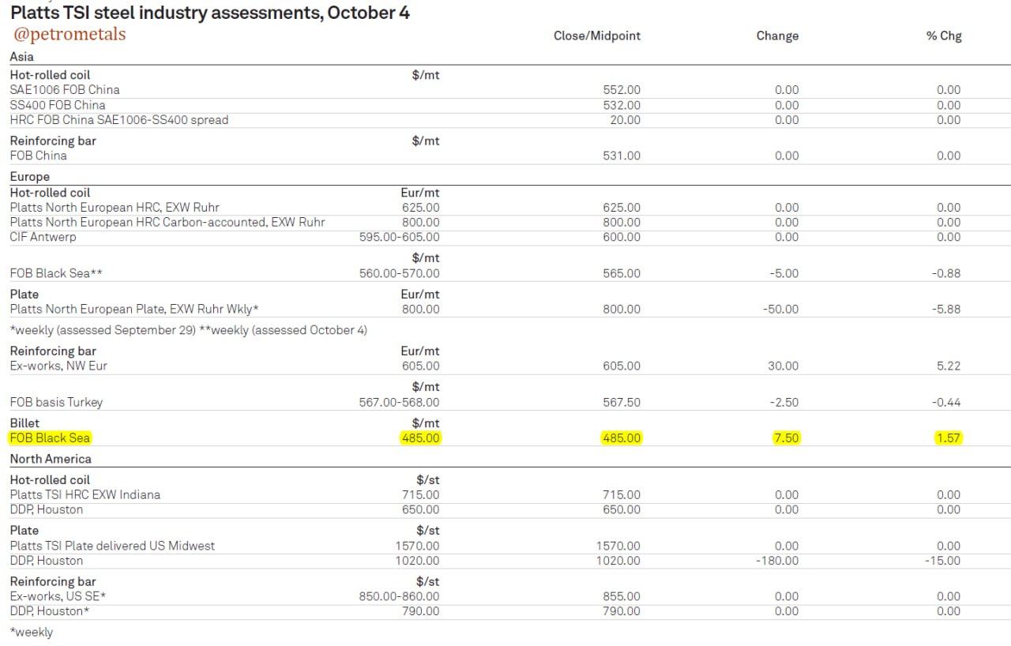Click the highlighted 7.50 change value
This screenshot has height=646, width=1011.
click(786, 438)
